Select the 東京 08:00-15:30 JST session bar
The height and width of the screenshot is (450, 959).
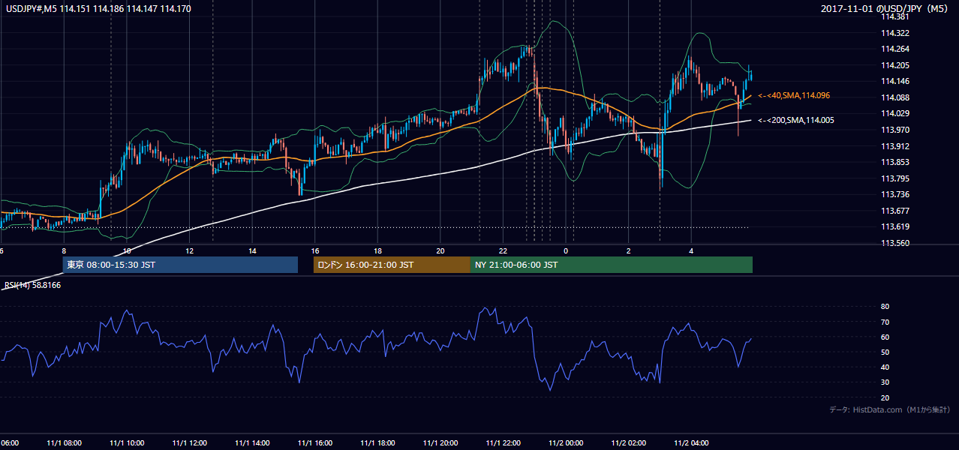click(180, 265)
